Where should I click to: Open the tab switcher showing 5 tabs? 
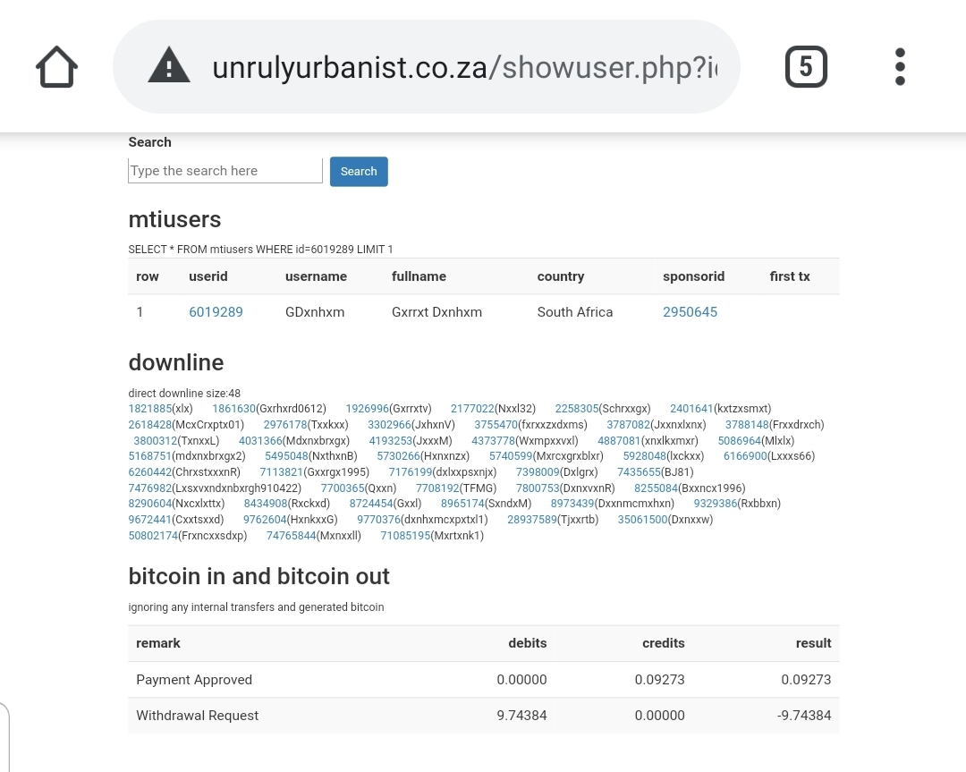tap(806, 67)
